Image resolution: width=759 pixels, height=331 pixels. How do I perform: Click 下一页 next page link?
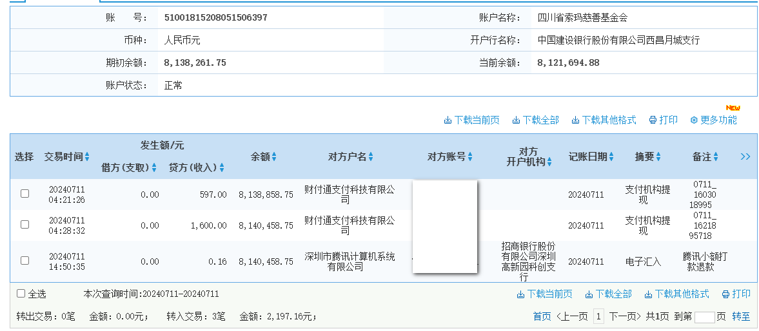tap(625, 316)
